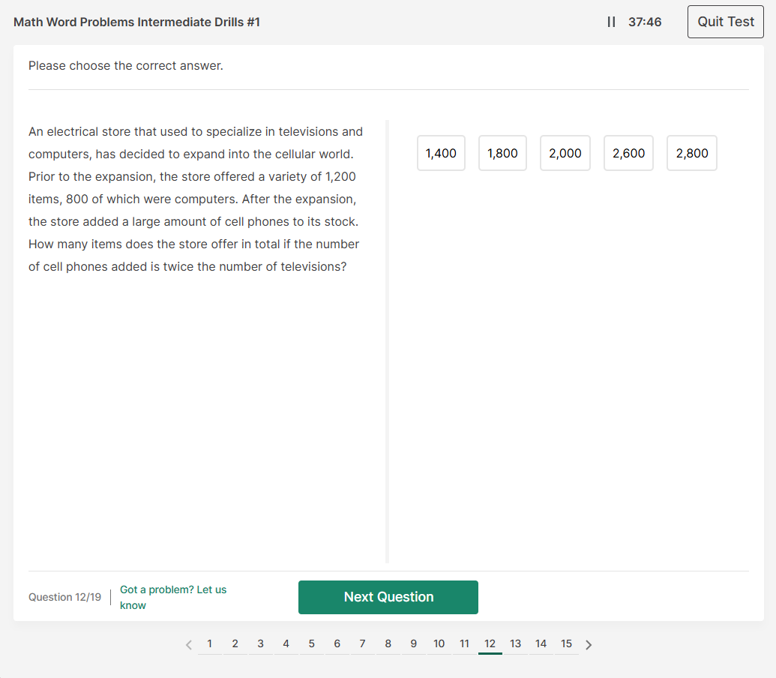
Task: Select current question 12 tab
Action: pos(490,643)
